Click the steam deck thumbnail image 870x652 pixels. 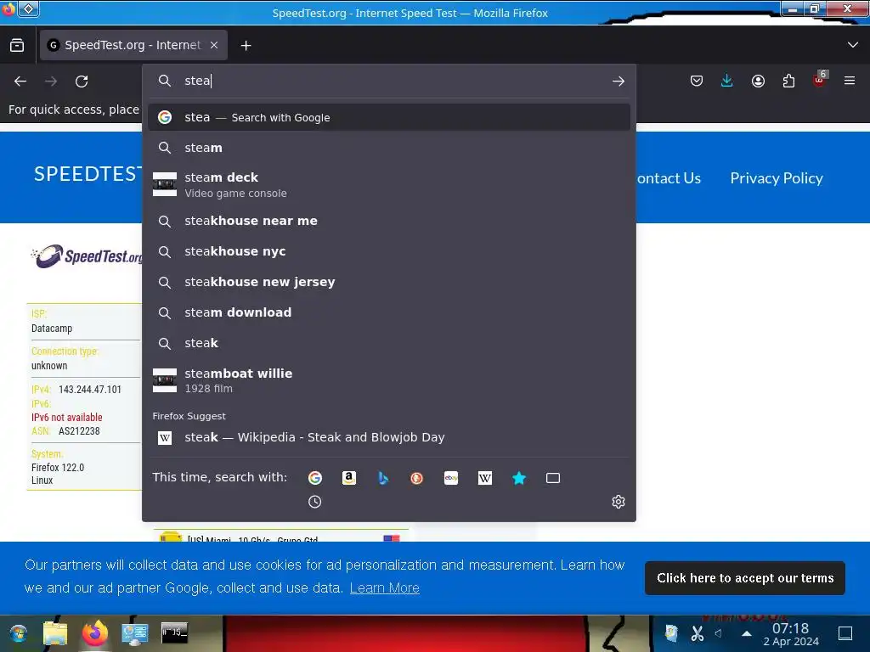tap(165, 184)
